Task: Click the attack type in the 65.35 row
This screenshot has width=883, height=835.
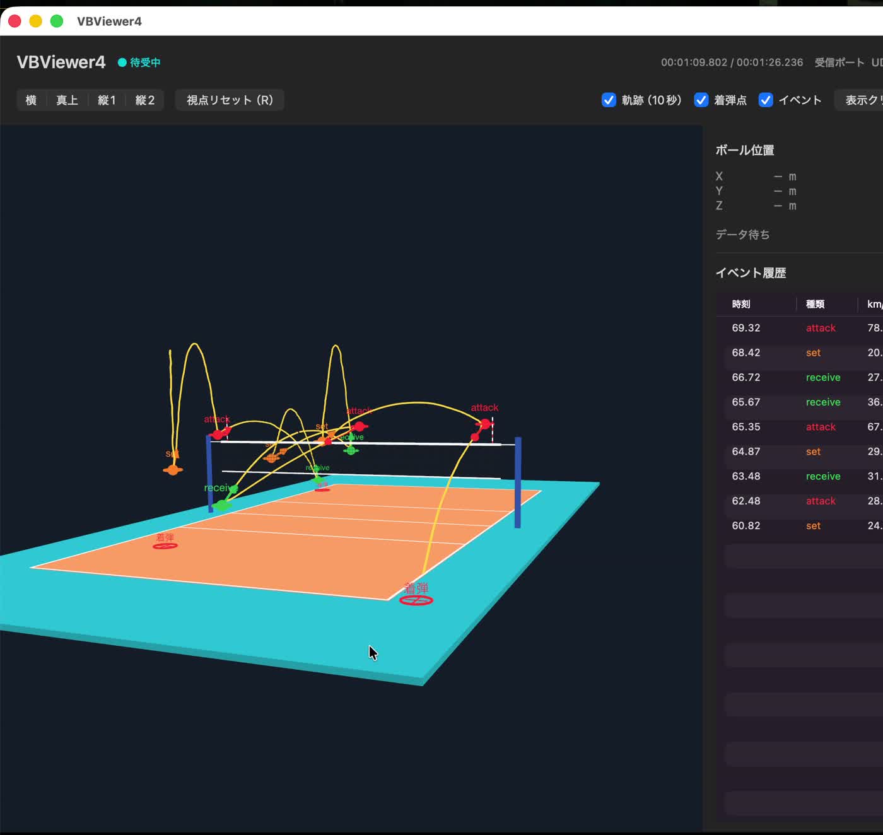Action: tap(821, 427)
